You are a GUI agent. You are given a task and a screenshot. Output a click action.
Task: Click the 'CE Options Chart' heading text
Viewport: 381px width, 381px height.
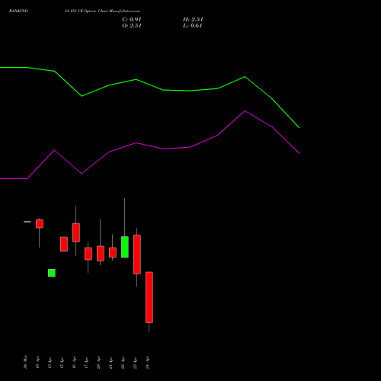click(x=93, y=11)
